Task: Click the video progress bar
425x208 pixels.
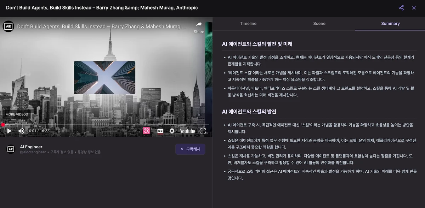Action: [105, 125]
